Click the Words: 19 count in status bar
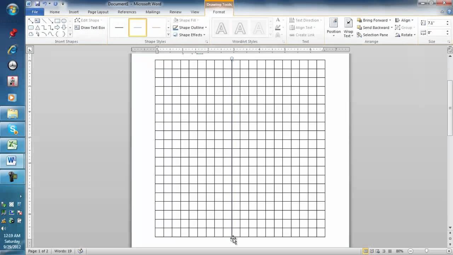This screenshot has width=453, height=255. 63,251
